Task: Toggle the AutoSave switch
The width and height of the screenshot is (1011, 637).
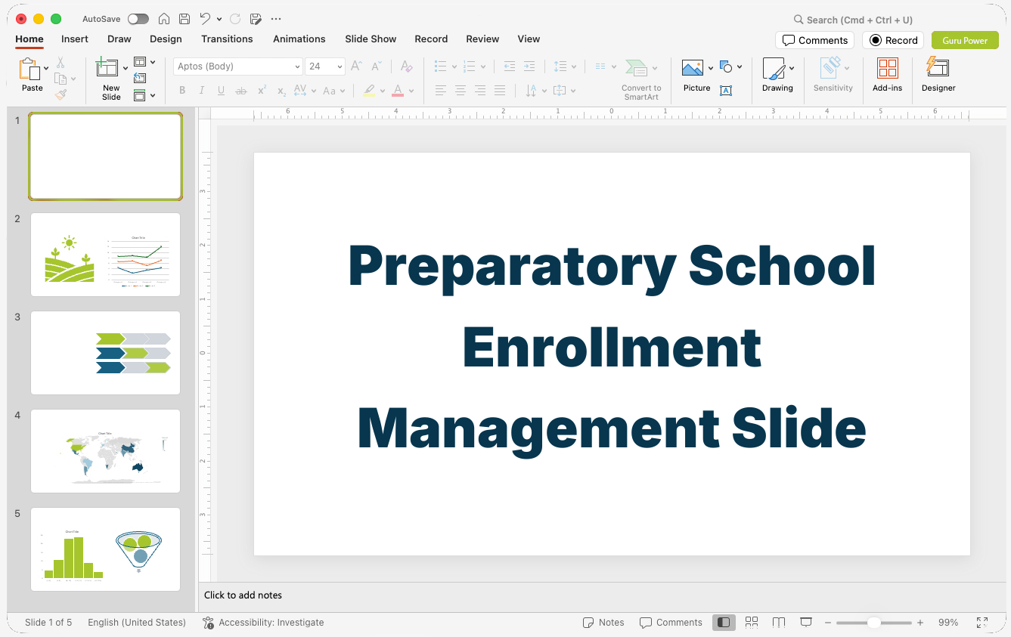Action: 138,19
